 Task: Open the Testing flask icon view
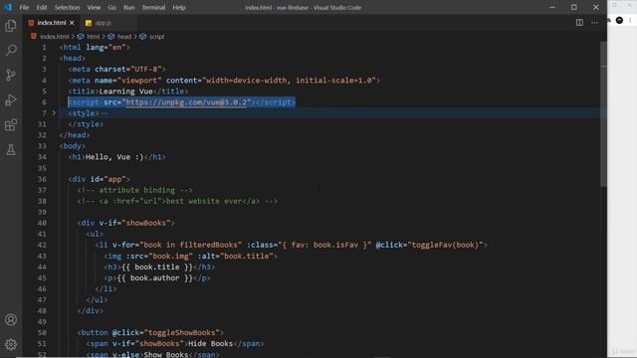click(11, 150)
